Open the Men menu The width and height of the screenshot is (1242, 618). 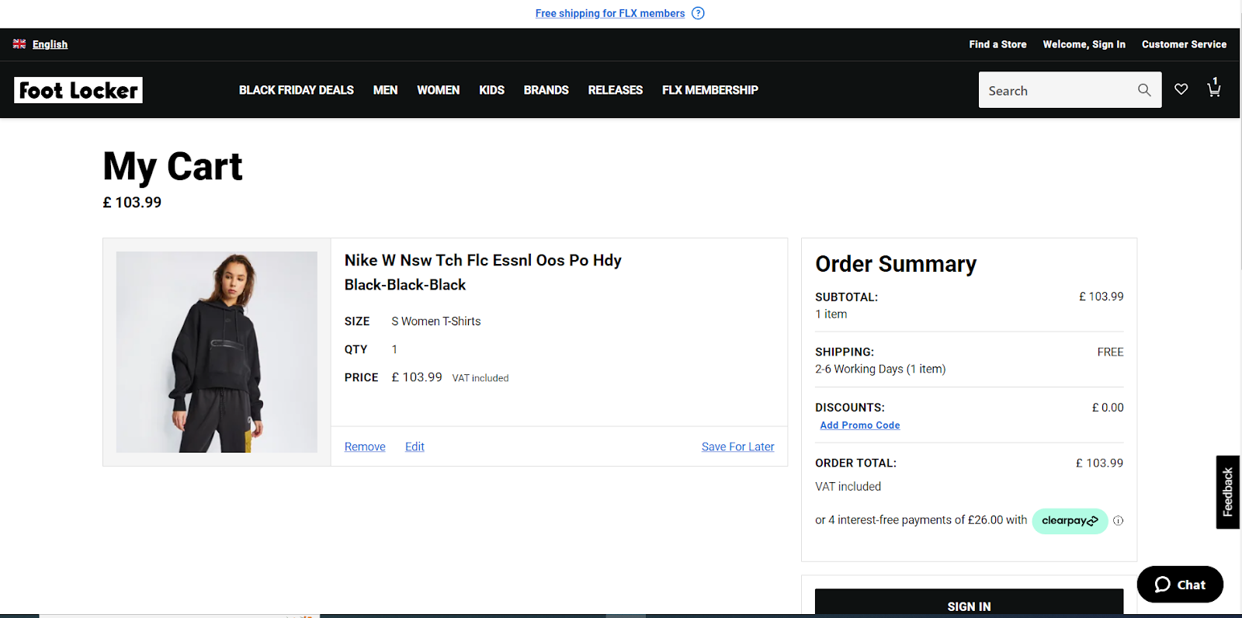(385, 90)
